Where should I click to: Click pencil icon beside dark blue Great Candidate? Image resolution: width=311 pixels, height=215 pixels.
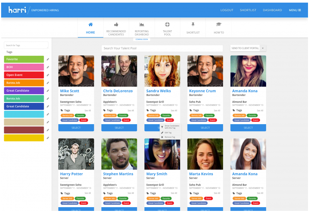tap(48, 107)
